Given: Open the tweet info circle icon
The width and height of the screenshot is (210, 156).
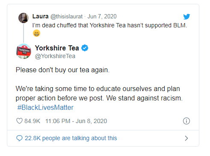Looking at the screenshot, I should (186, 121).
